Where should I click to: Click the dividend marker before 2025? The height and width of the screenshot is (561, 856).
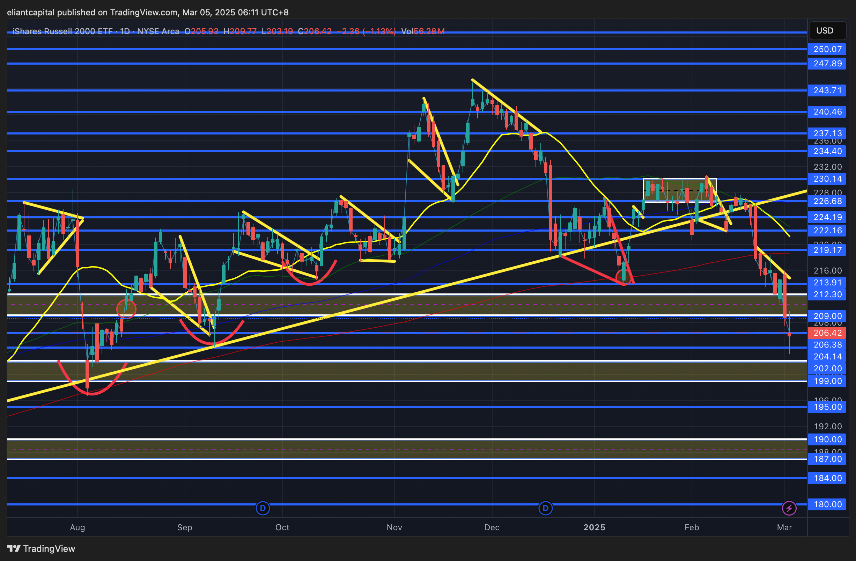click(545, 508)
